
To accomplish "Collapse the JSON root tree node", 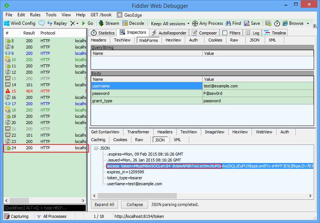I will pyautogui.click(x=96, y=149).
